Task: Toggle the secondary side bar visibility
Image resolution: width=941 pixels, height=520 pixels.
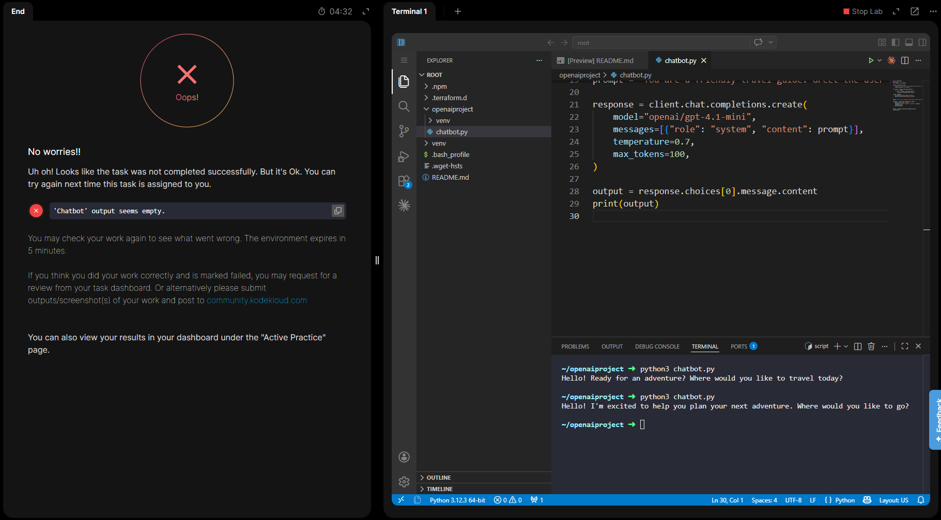Action: 922,42
